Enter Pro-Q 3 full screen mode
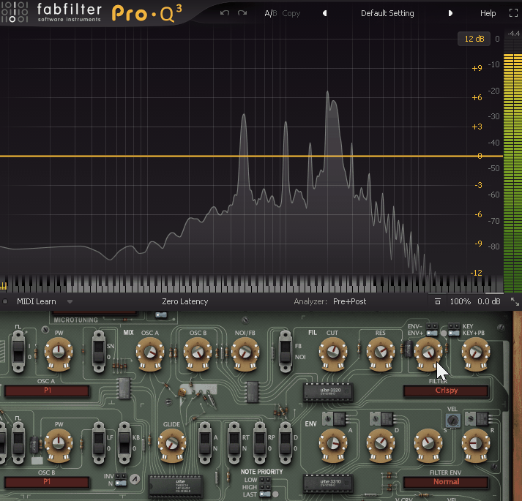This screenshot has height=501, width=522. (513, 13)
